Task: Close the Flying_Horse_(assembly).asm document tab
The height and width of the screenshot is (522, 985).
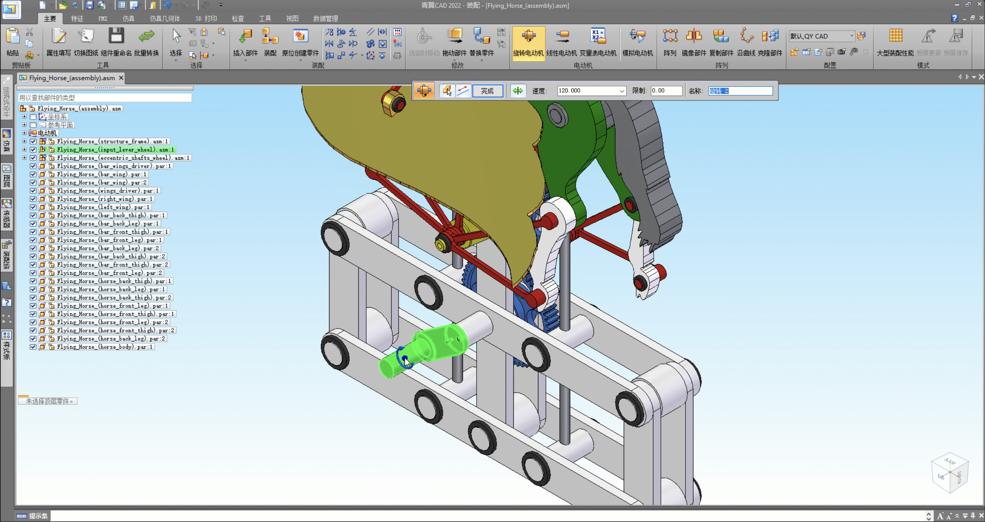Action: point(121,78)
